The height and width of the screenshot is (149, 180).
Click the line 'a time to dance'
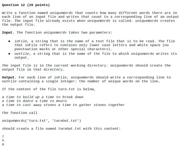[x=34, y=101]
